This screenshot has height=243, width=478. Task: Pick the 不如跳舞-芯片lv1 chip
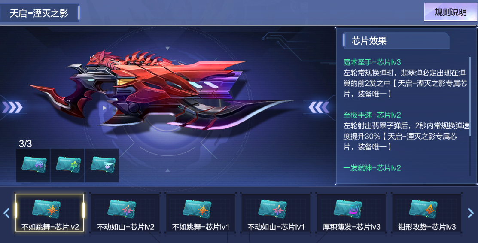(x=201, y=213)
